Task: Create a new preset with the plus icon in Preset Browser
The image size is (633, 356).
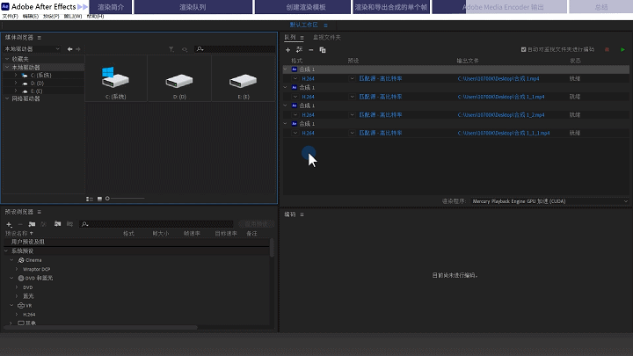Action: [9, 224]
